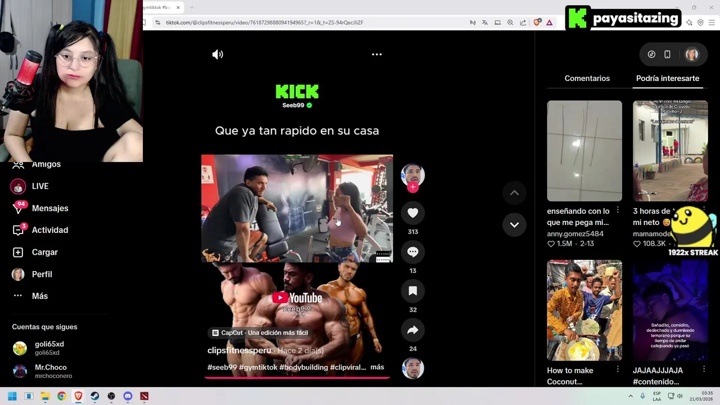Click Brave Rewards triangle icon
This screenshot has height=405, width=720.
coord(550,22)
